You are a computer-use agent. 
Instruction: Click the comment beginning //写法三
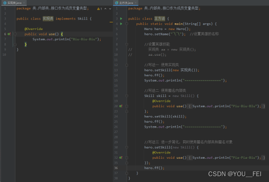tap(188, 142)
